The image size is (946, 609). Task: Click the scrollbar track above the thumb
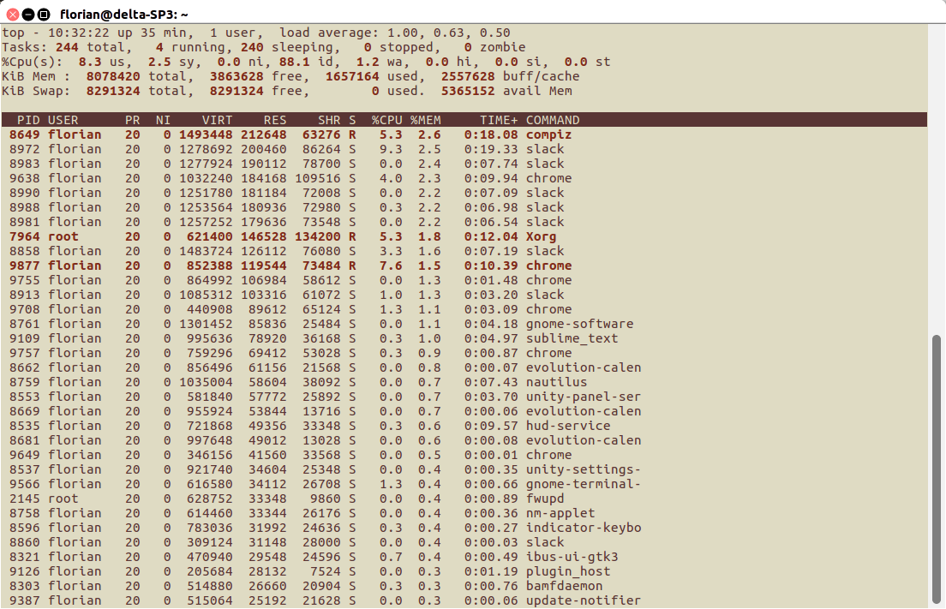[937, 171]
